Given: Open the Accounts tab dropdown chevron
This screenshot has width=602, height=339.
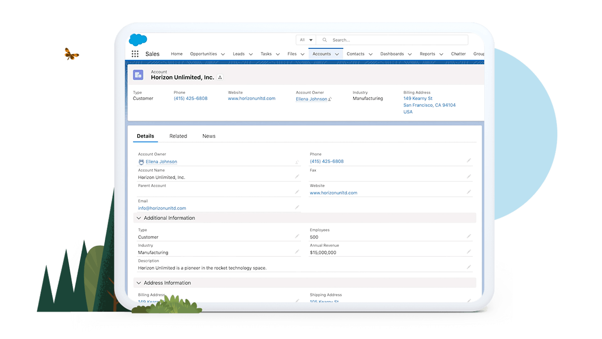Looking at the screenshot, I should pyautogui.click(x=337, y=54).
